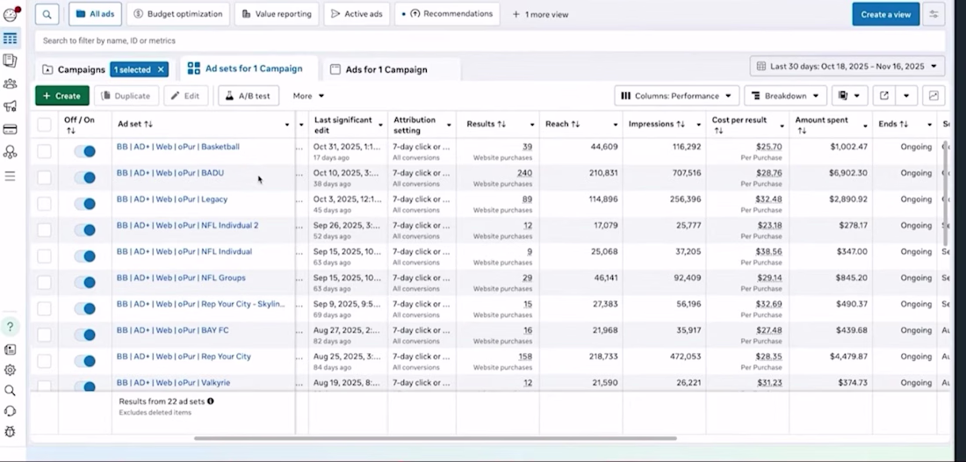Image resolution: width=966 pixels, height=462 pixels.
Task: Open the megaphone advertising settings icon
Action: click(x=10, y=106)
